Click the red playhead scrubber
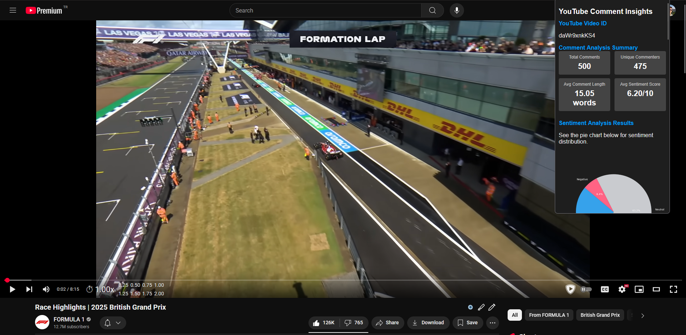 click(7, 280)
